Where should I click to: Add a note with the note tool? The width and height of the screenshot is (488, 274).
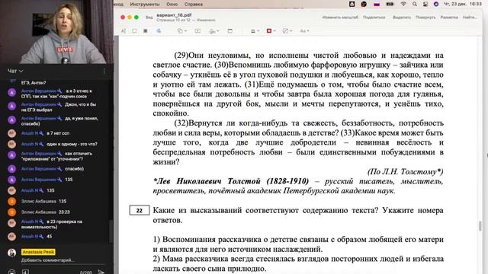click(x=230, y=30)
